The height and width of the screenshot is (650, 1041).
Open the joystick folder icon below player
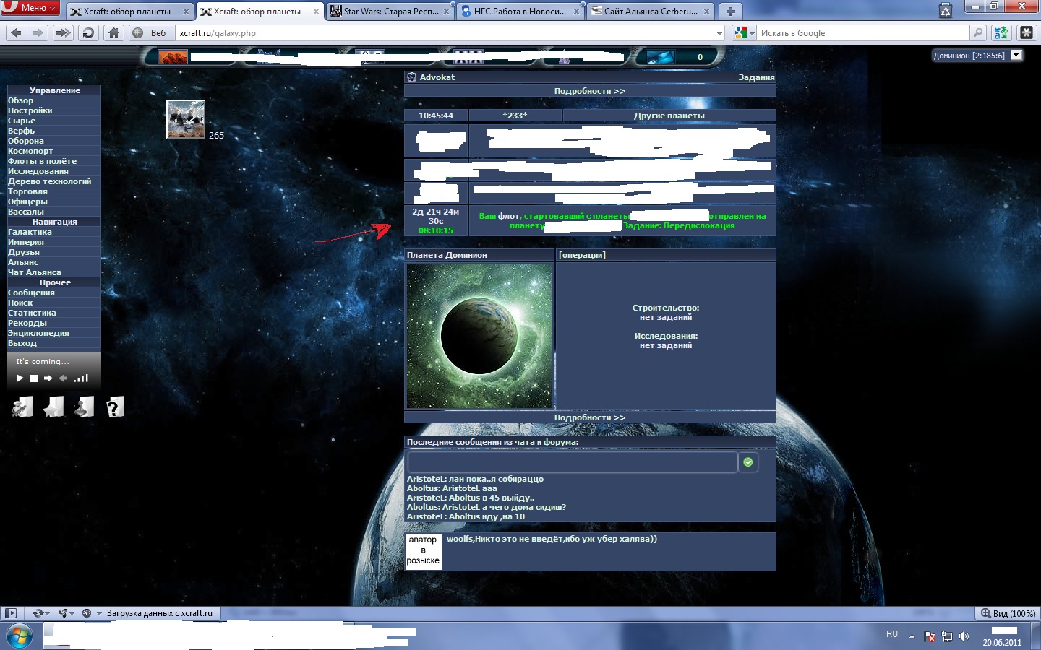(x=84, y=407)
